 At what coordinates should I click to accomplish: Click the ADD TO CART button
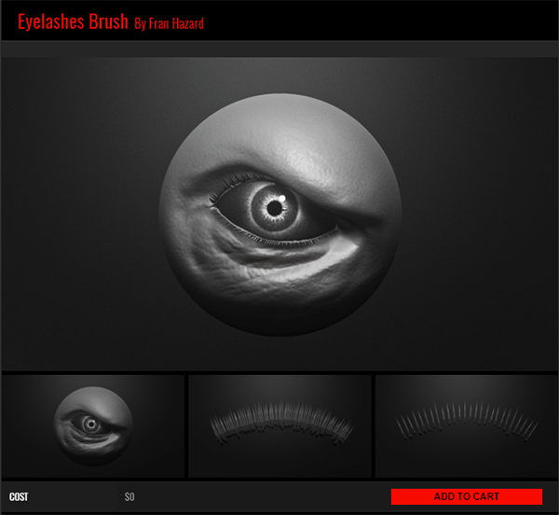coord(466,496)
